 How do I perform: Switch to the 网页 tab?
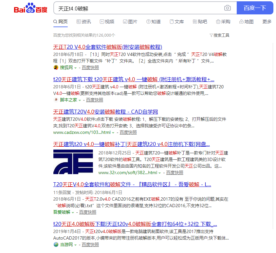point(61,22)
